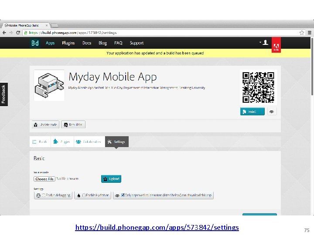This screenshot has width=314, height=235.
Task: Open the Apps menu item
Action: pos(50,43)
